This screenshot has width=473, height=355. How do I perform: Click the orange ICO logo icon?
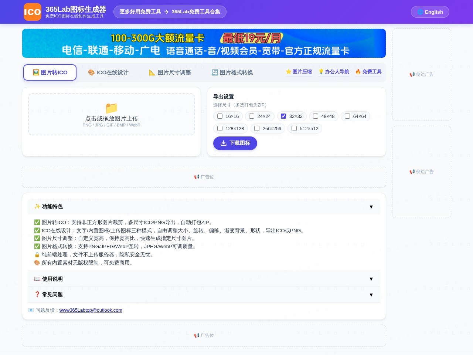(33, 12)
